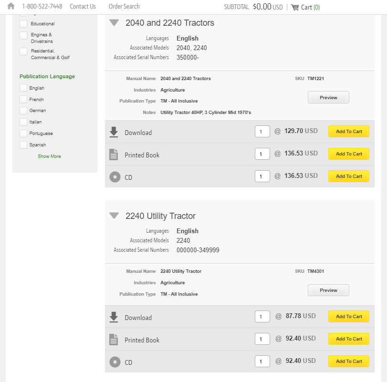The image size is (387, 382).
Task: Click Download arrow icon for TM1221 manual
Action: (114, 132)
